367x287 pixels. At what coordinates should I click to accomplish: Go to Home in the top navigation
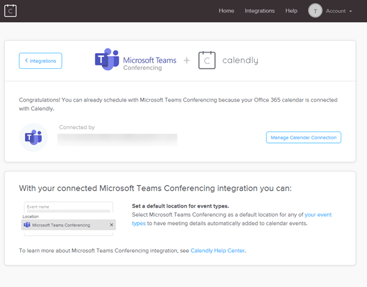[x=226, y=11]
